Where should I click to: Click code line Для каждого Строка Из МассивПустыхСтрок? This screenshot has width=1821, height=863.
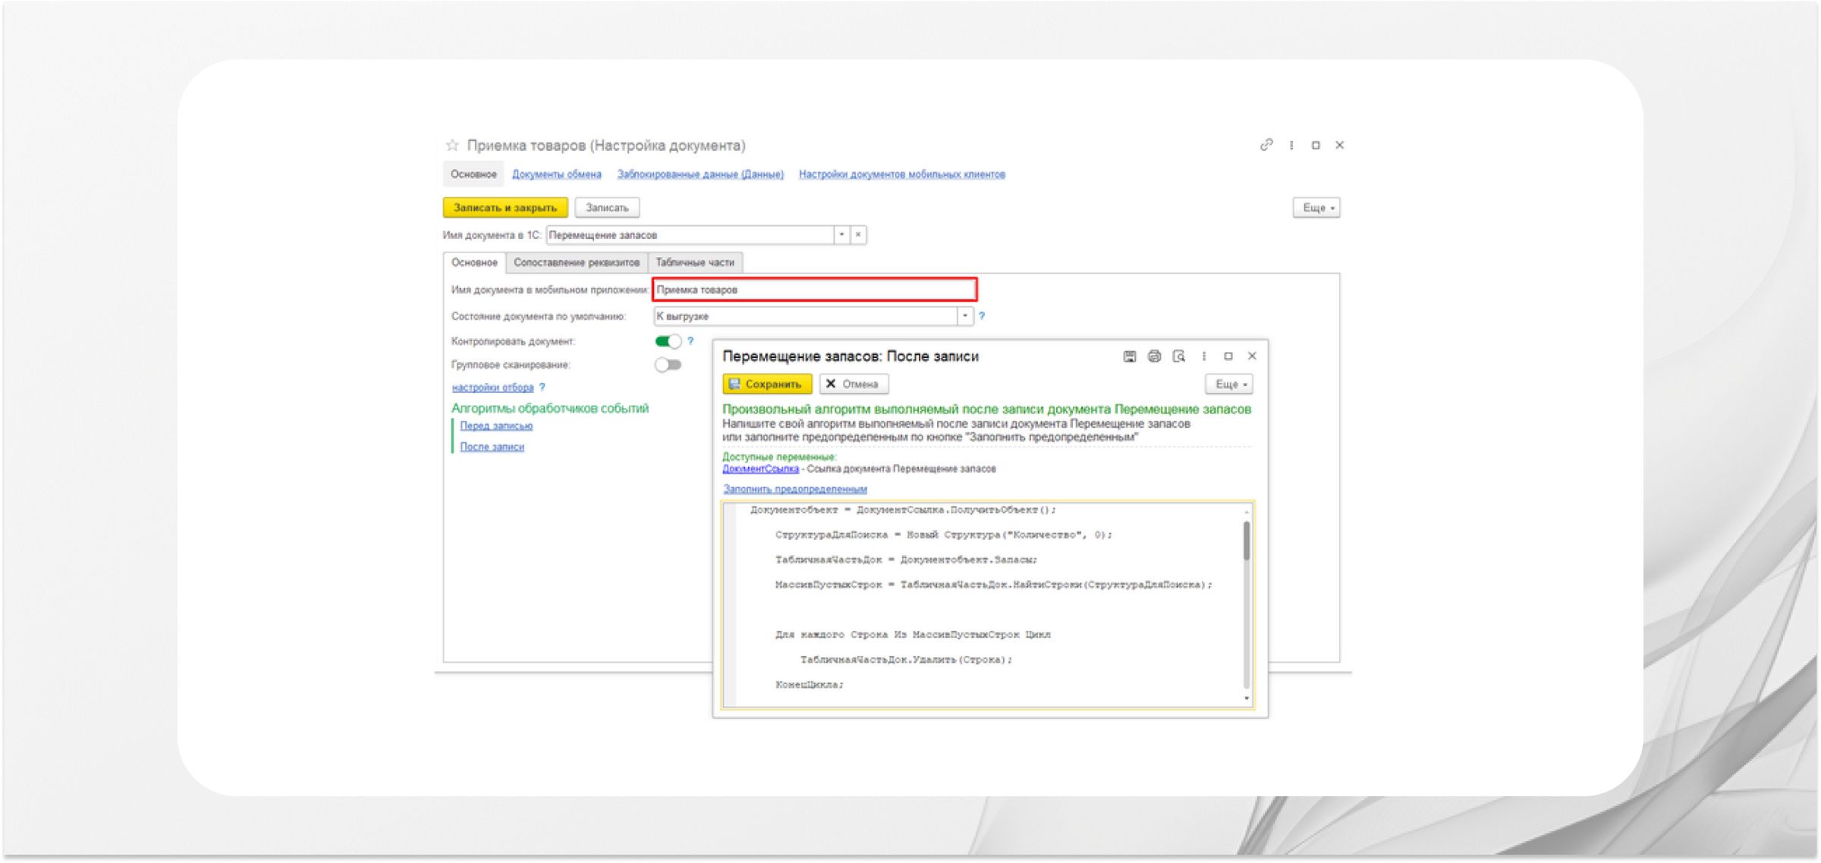pyautogui.click(x=913, y=635)
